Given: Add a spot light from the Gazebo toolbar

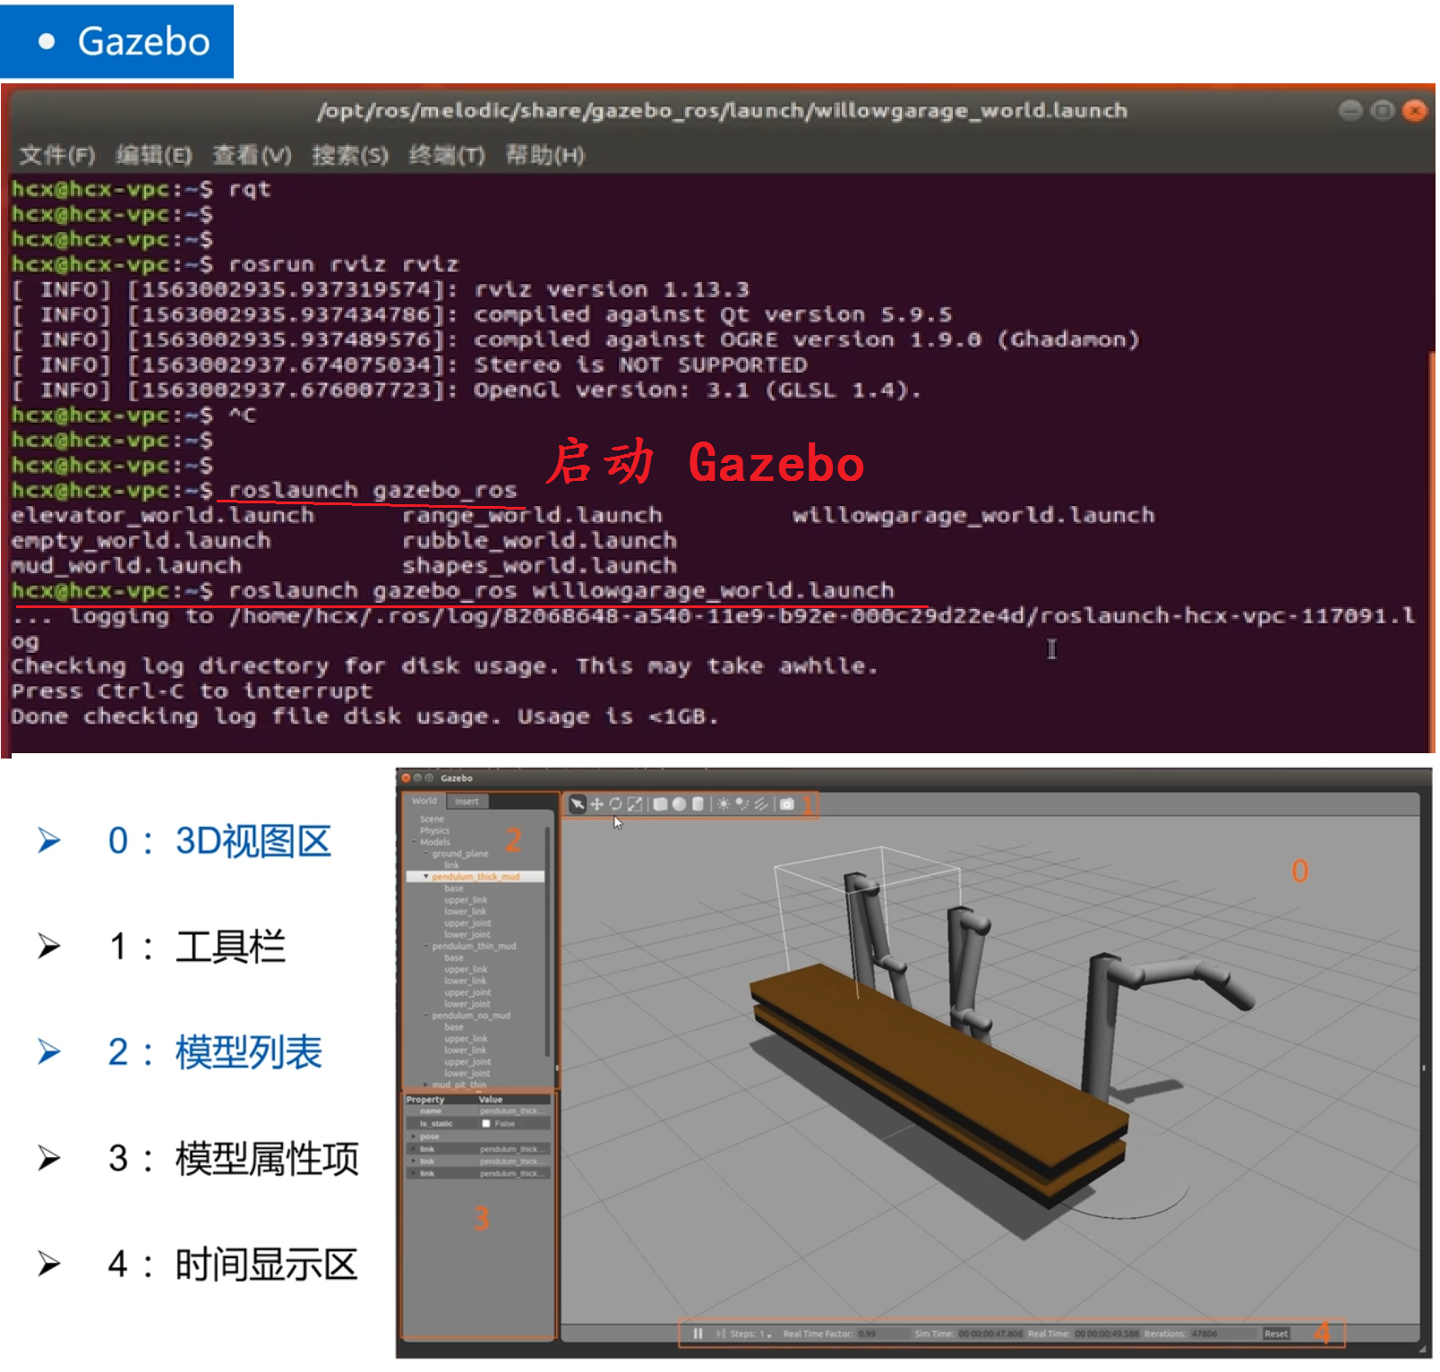Looking at the screenshot, I should (742, 804).
